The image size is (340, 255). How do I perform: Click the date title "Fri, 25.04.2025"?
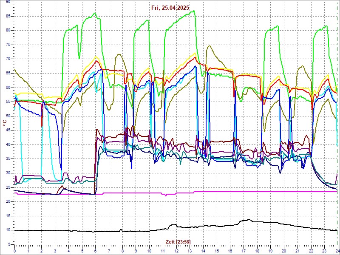tap(170, 8)
